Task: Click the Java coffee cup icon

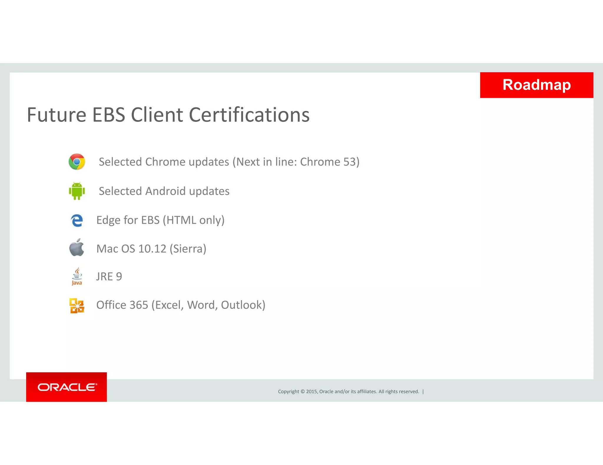Action: 77,276
